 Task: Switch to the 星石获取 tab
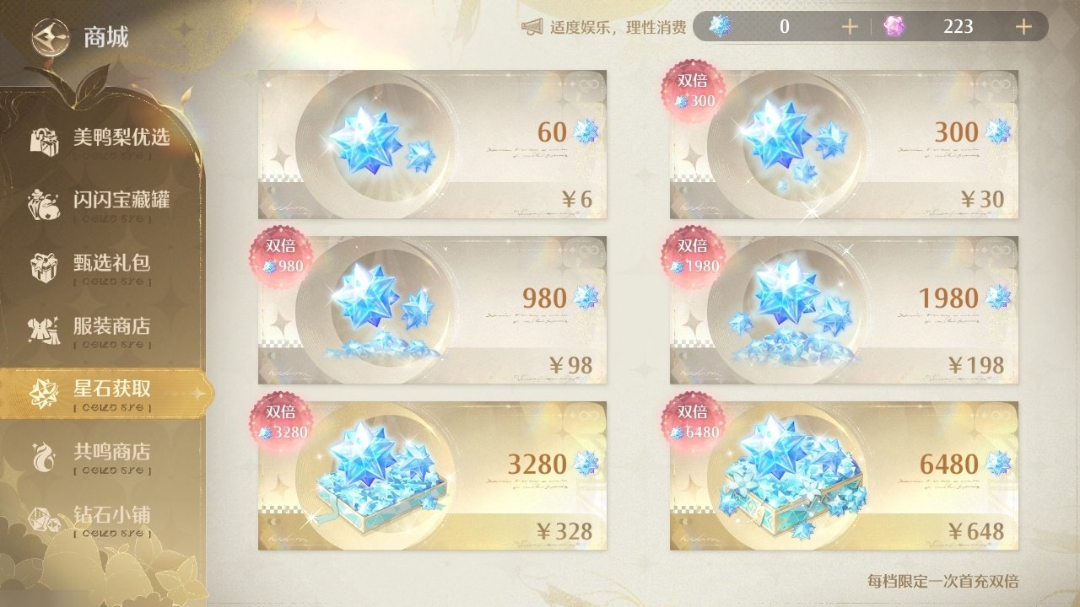(x=105, y=393)
